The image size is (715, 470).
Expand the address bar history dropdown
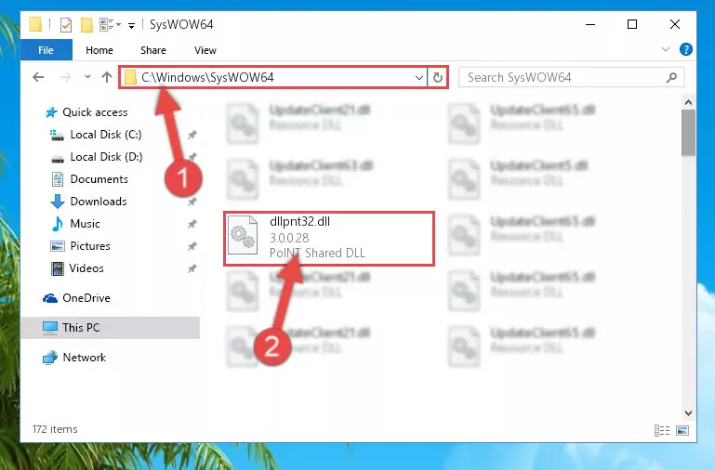[419, 77]
